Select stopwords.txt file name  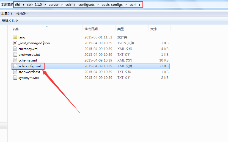point(29,72)
